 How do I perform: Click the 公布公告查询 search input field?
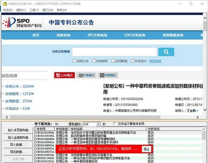tap(114, 52)
